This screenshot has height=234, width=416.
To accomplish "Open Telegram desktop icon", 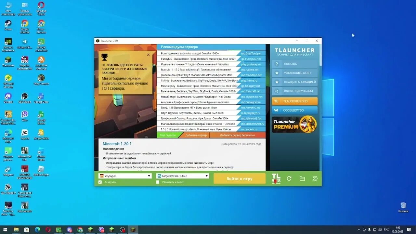I will [8, 171].
